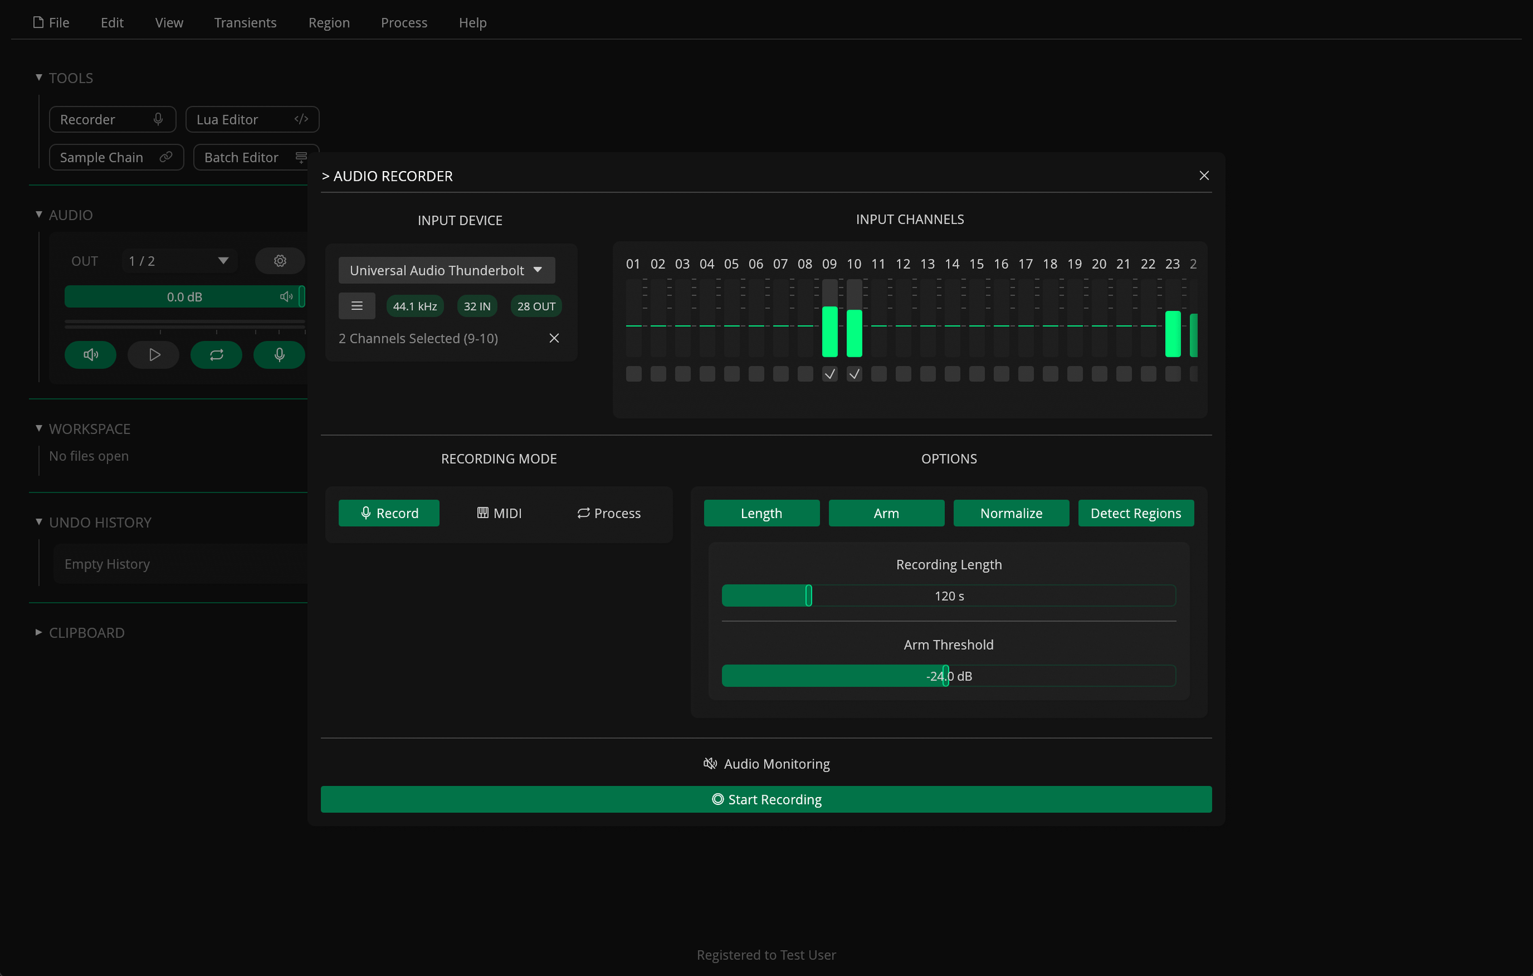Image resolution: width=1533 pixels, height=976 pixels.
Task: Select Record recording mode
Action: [x=389, y=513]
